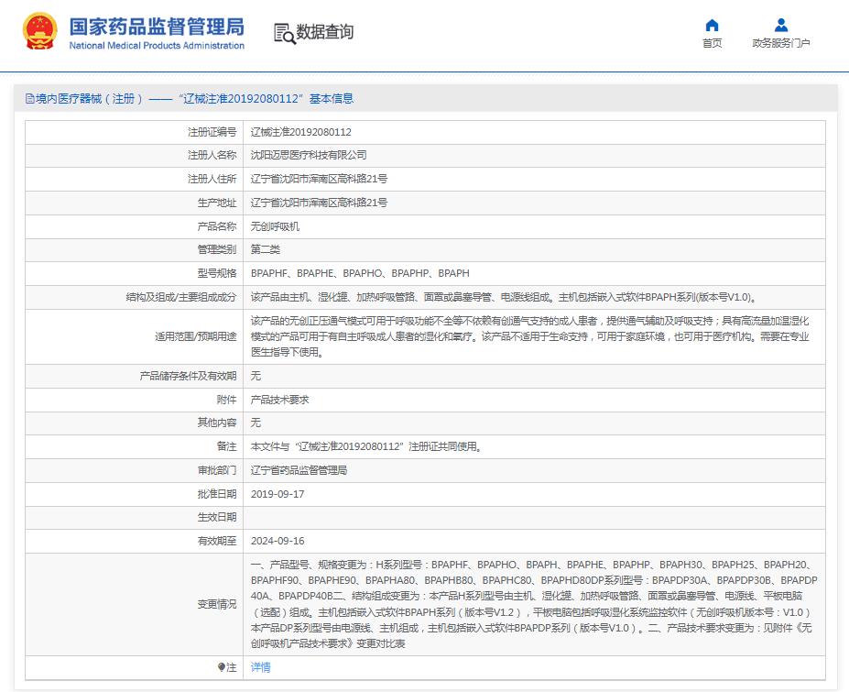Click the 产品技术要求 attachment value
The width and height of the screenshot is (849, 692).
click(x=280, y=400)
